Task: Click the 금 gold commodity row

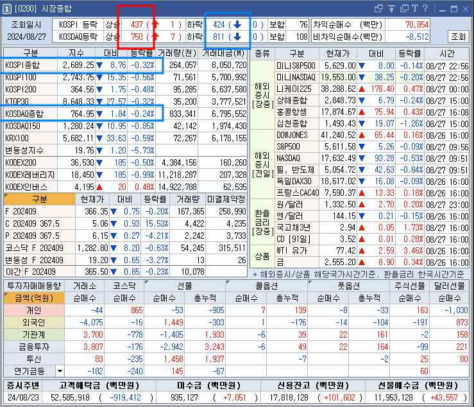Action: click(x=372, y=262)
